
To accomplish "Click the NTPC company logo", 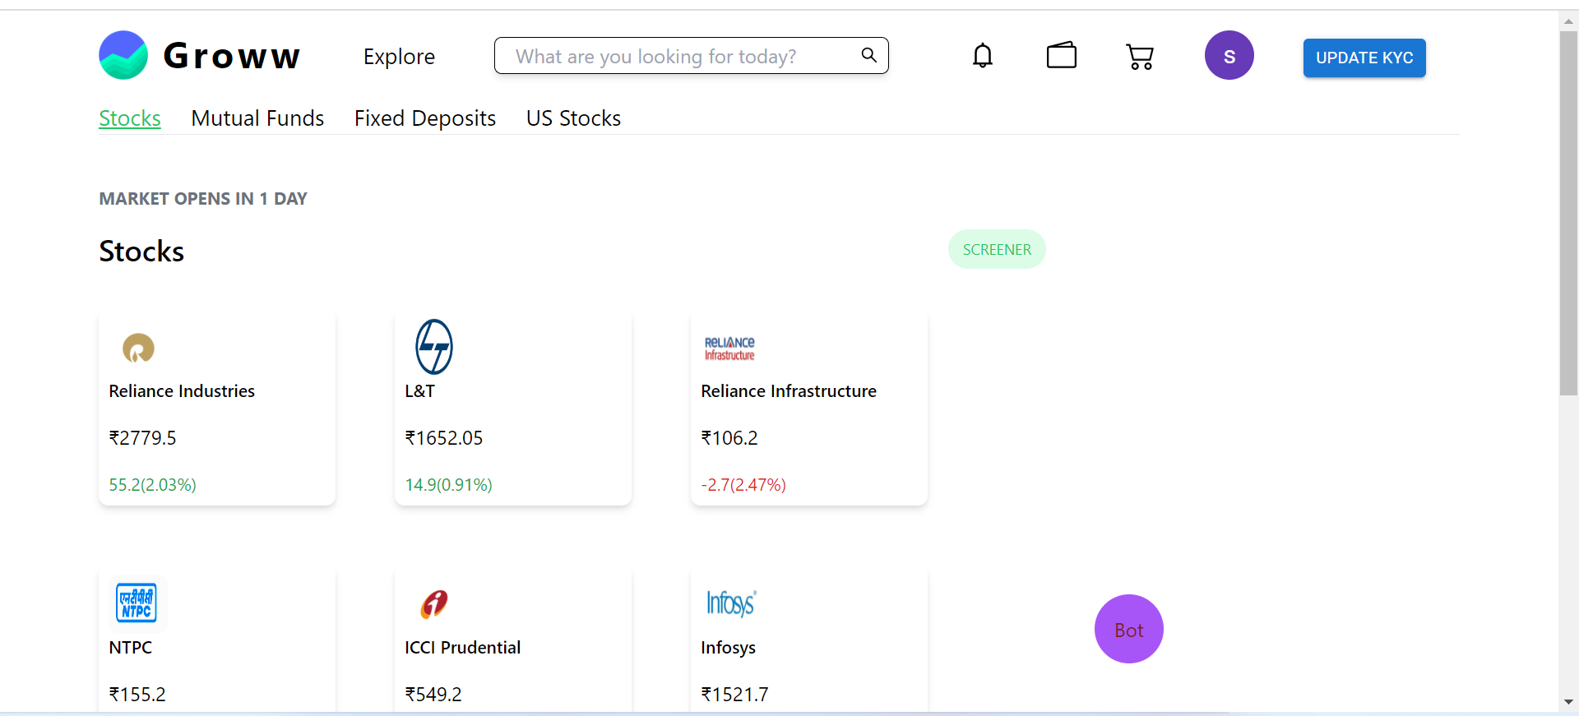I will (137, 603).
